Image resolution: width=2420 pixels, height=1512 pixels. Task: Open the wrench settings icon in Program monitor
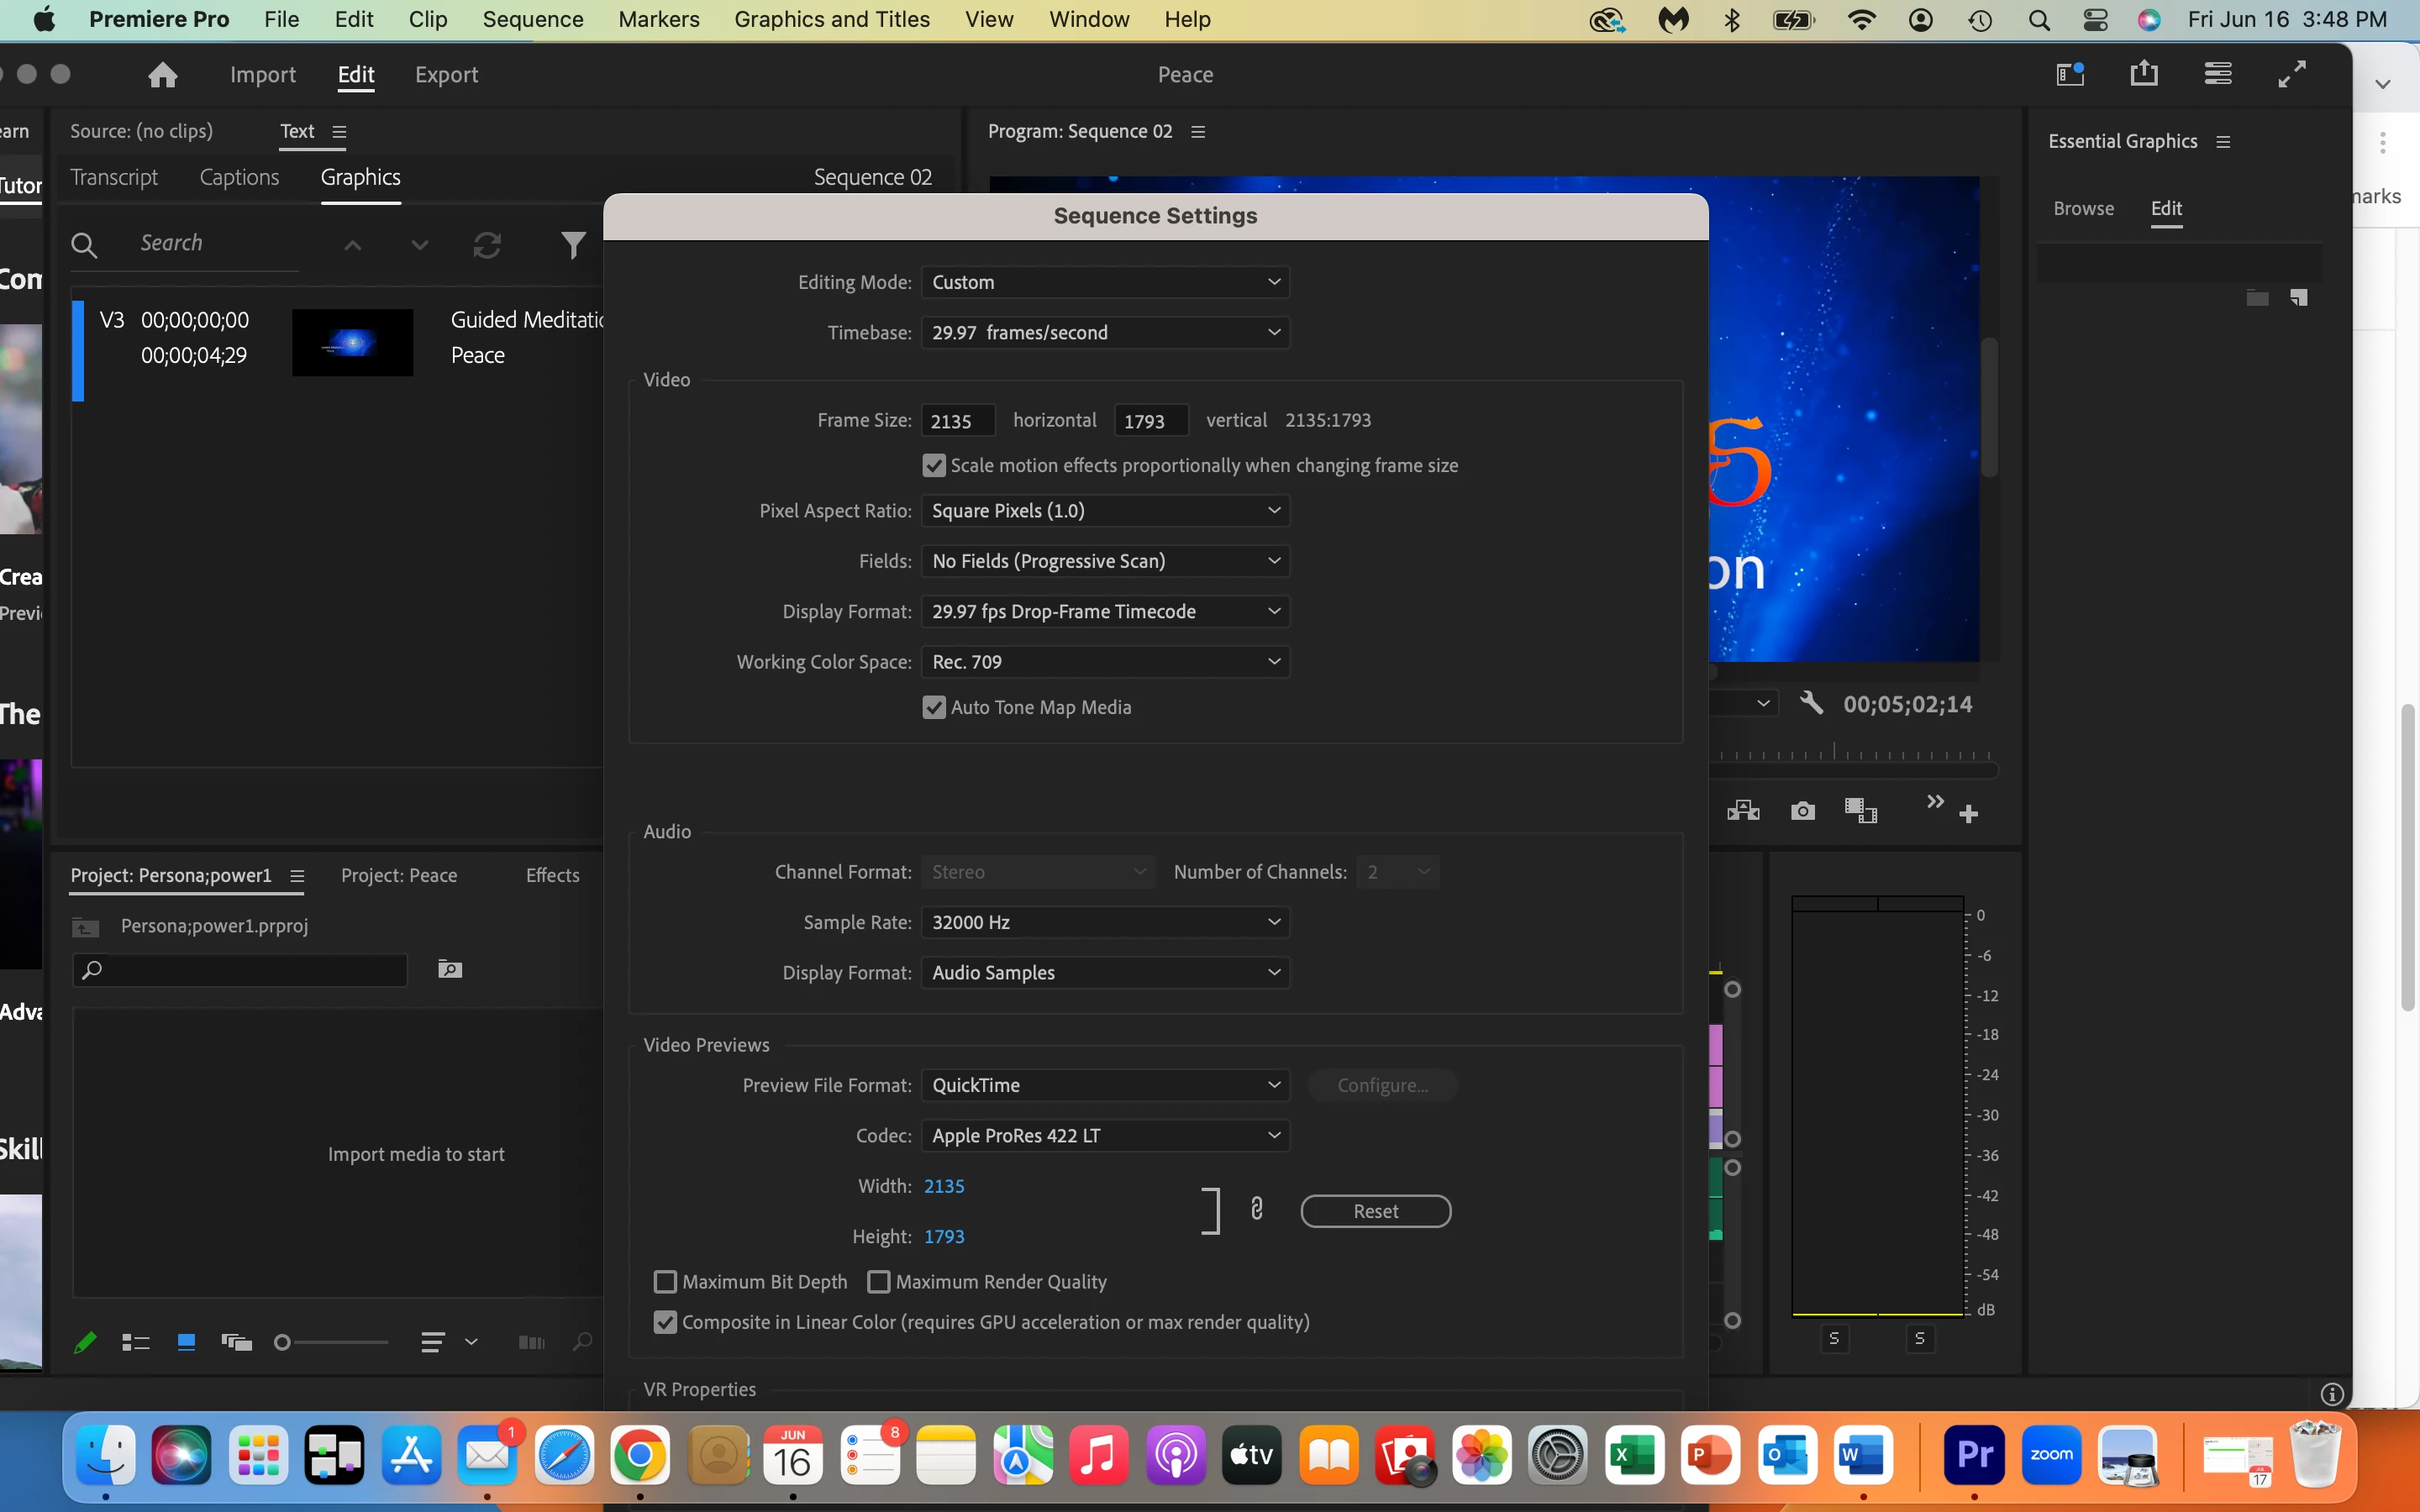coord(1811,703)
